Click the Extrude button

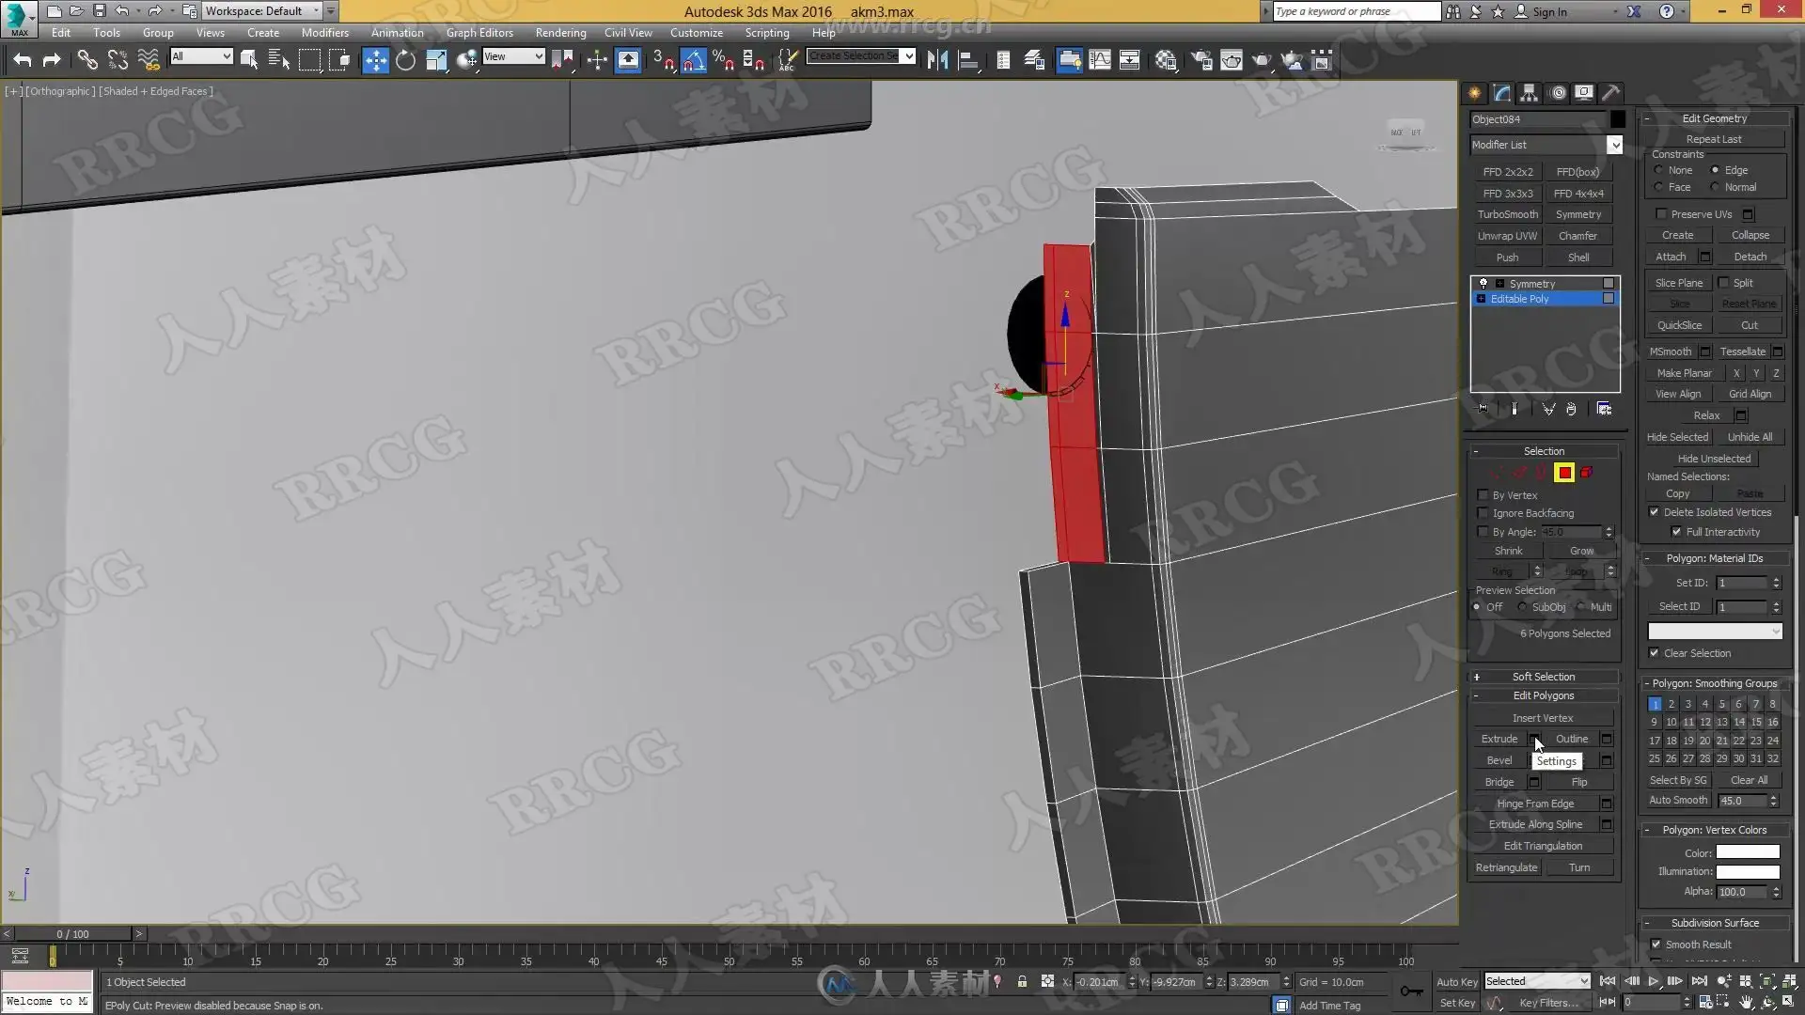tap(1499, 739)
